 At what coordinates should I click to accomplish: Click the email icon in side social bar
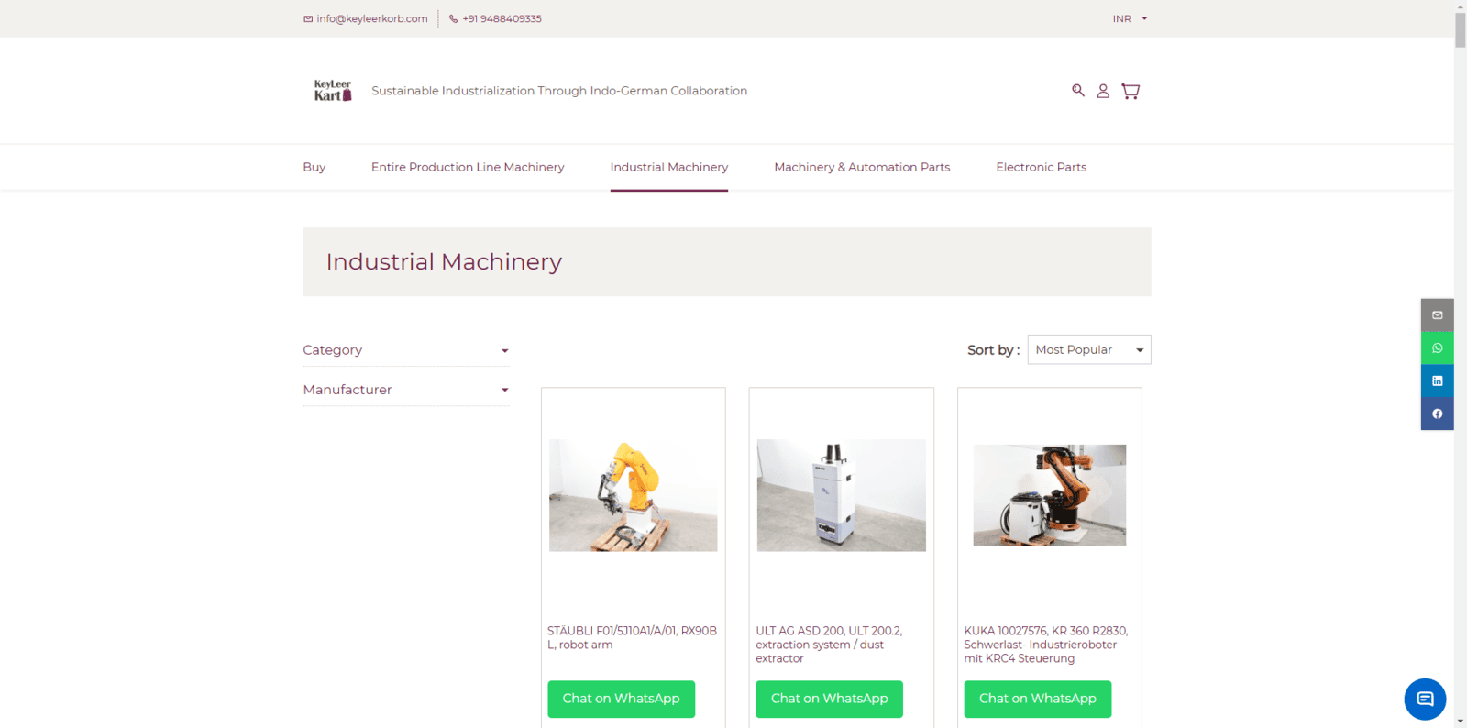[x=1437, y=315]
